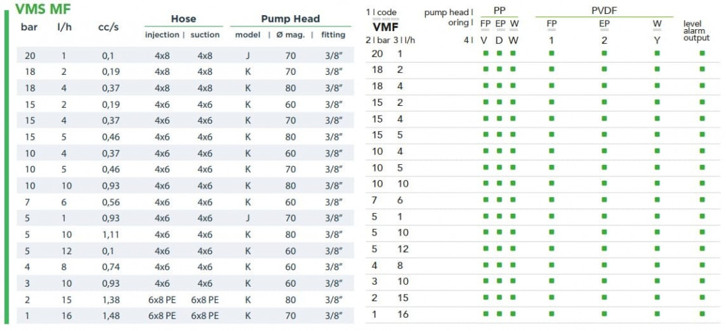The height and width of the screenshot is (331, 726).
Task: Click PVDF W green square for 4 bar row
Action: (x=657, y=265)
